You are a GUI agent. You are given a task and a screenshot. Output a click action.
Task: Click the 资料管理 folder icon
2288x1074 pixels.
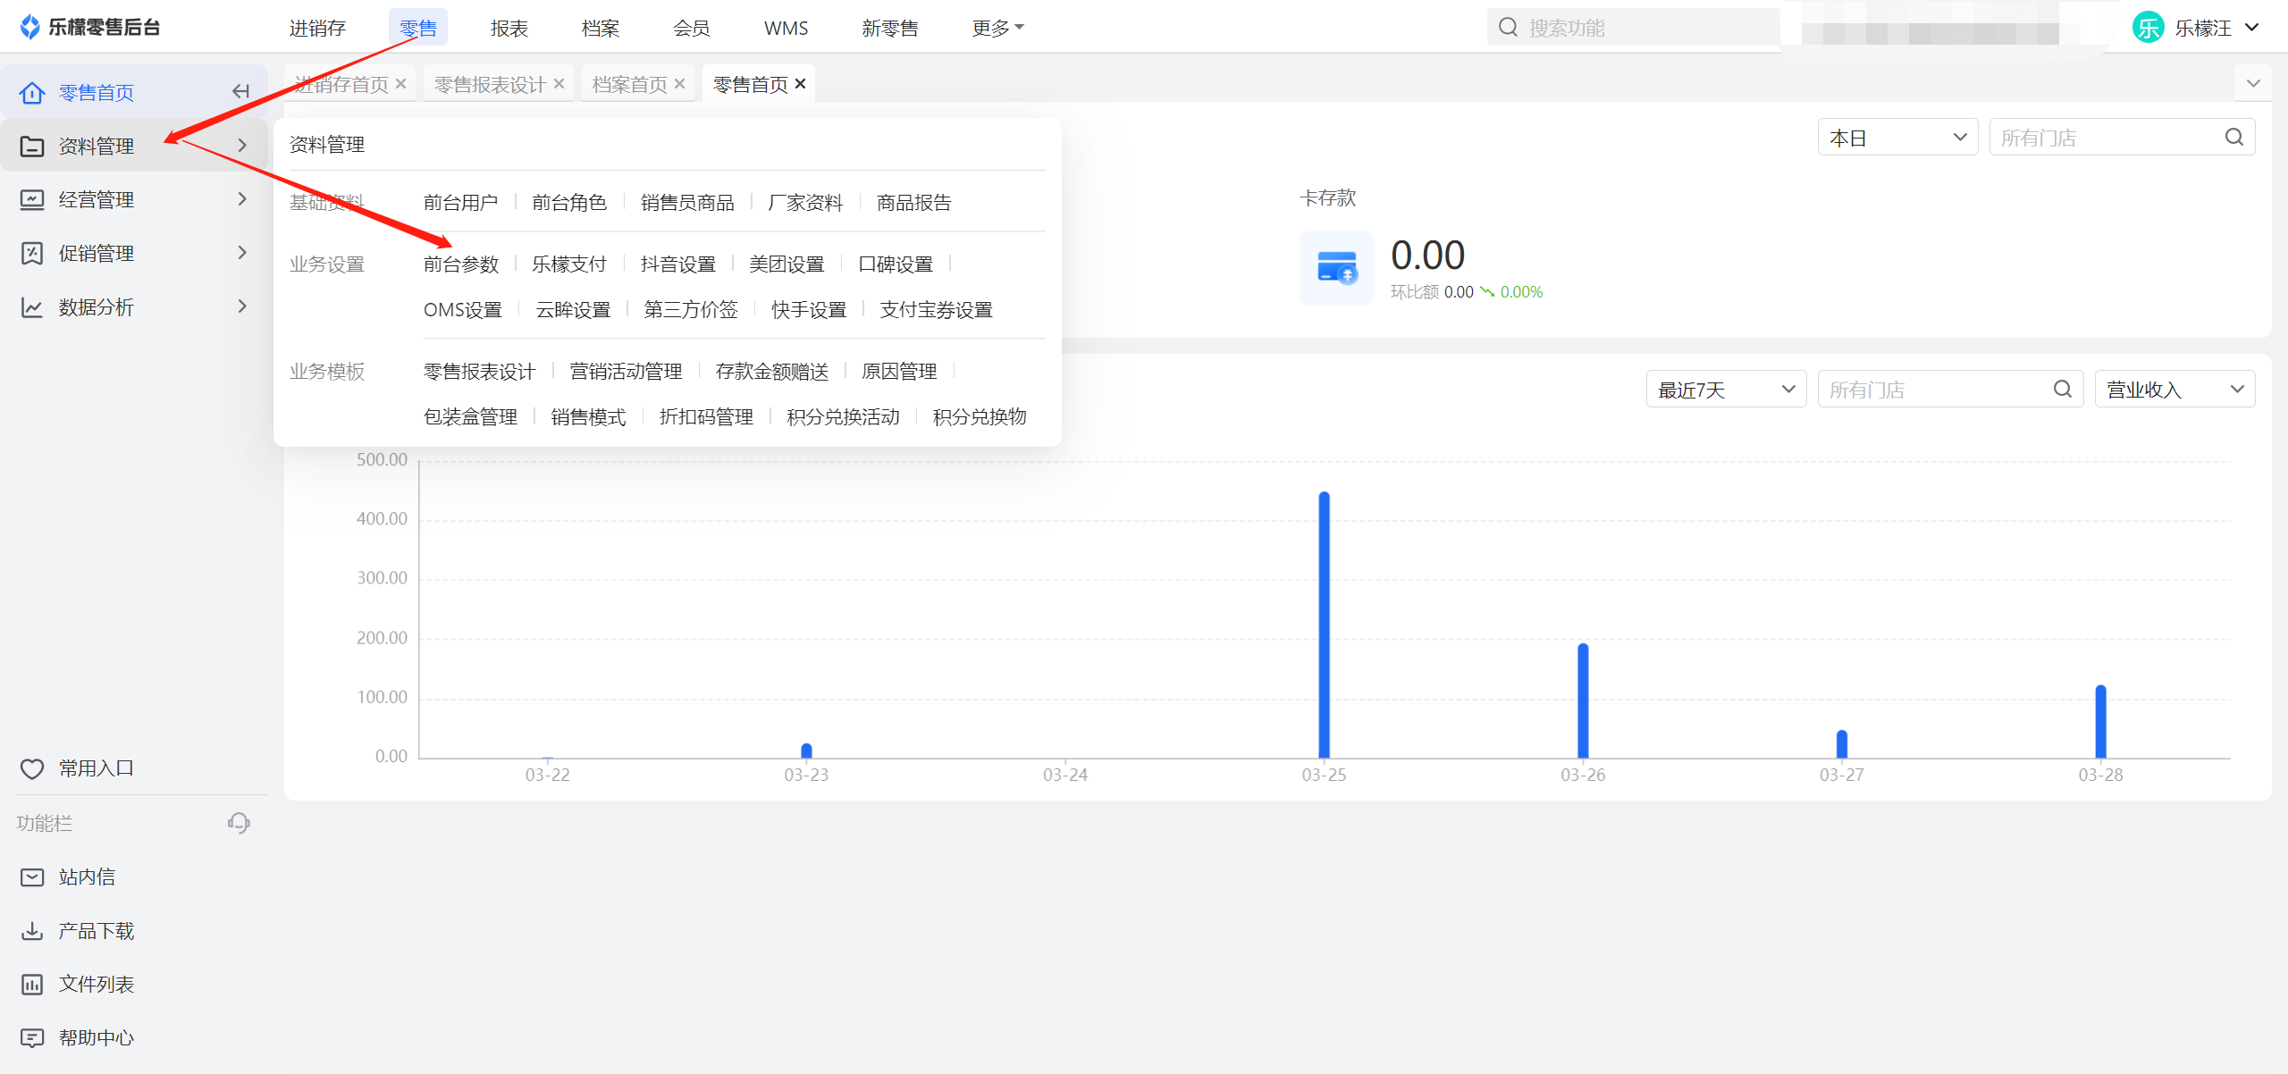(x=32, y=146)
